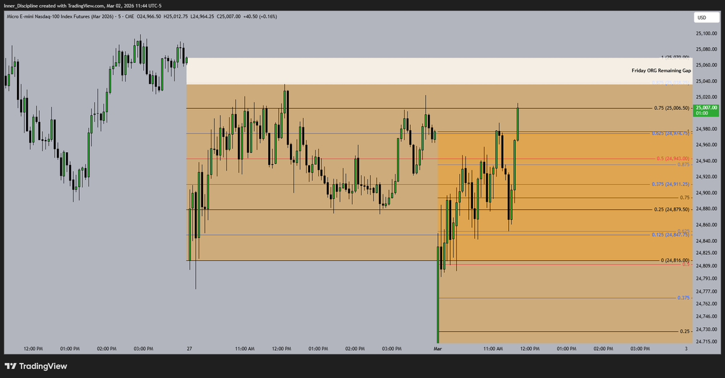Select the Micro E-mini Nasdaq-100 symbol title
This screenshot has height=378, width=725.
[60, 18]
